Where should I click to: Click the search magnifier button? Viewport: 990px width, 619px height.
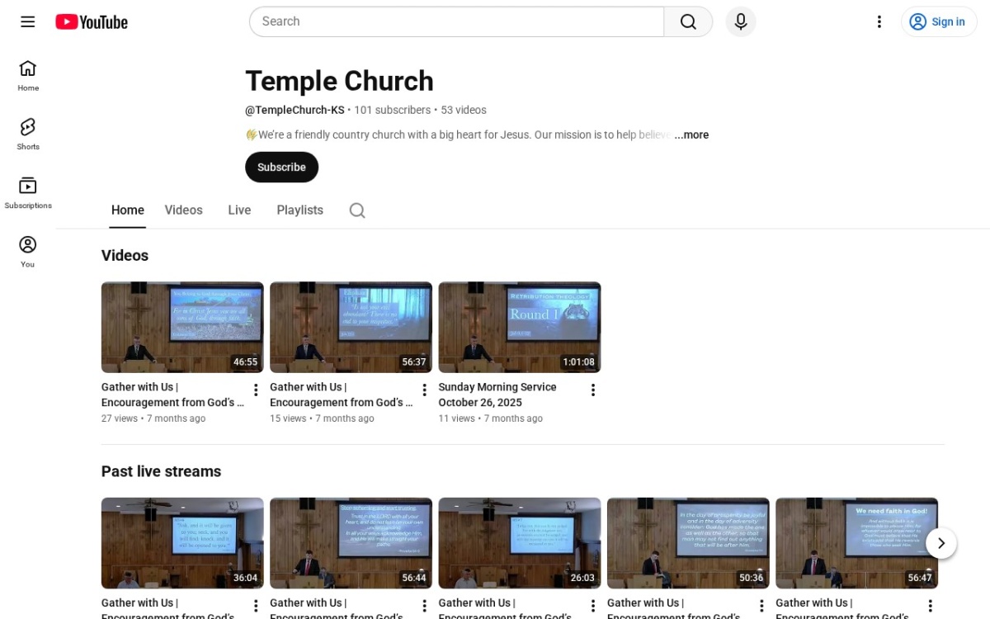[688, 21]
